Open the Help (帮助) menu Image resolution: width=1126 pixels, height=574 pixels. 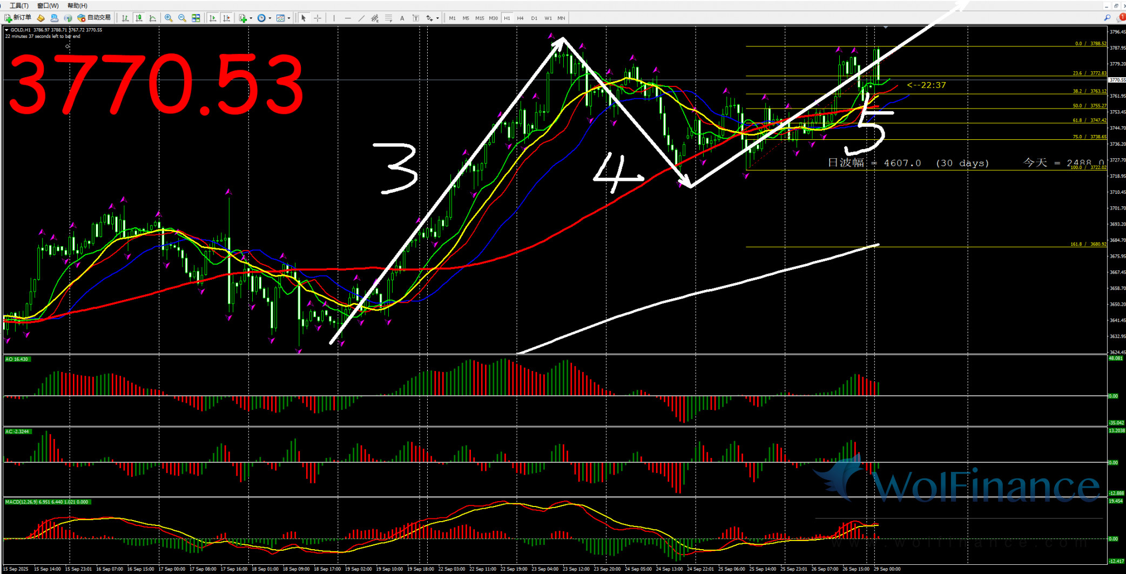[x=77, y=5]
